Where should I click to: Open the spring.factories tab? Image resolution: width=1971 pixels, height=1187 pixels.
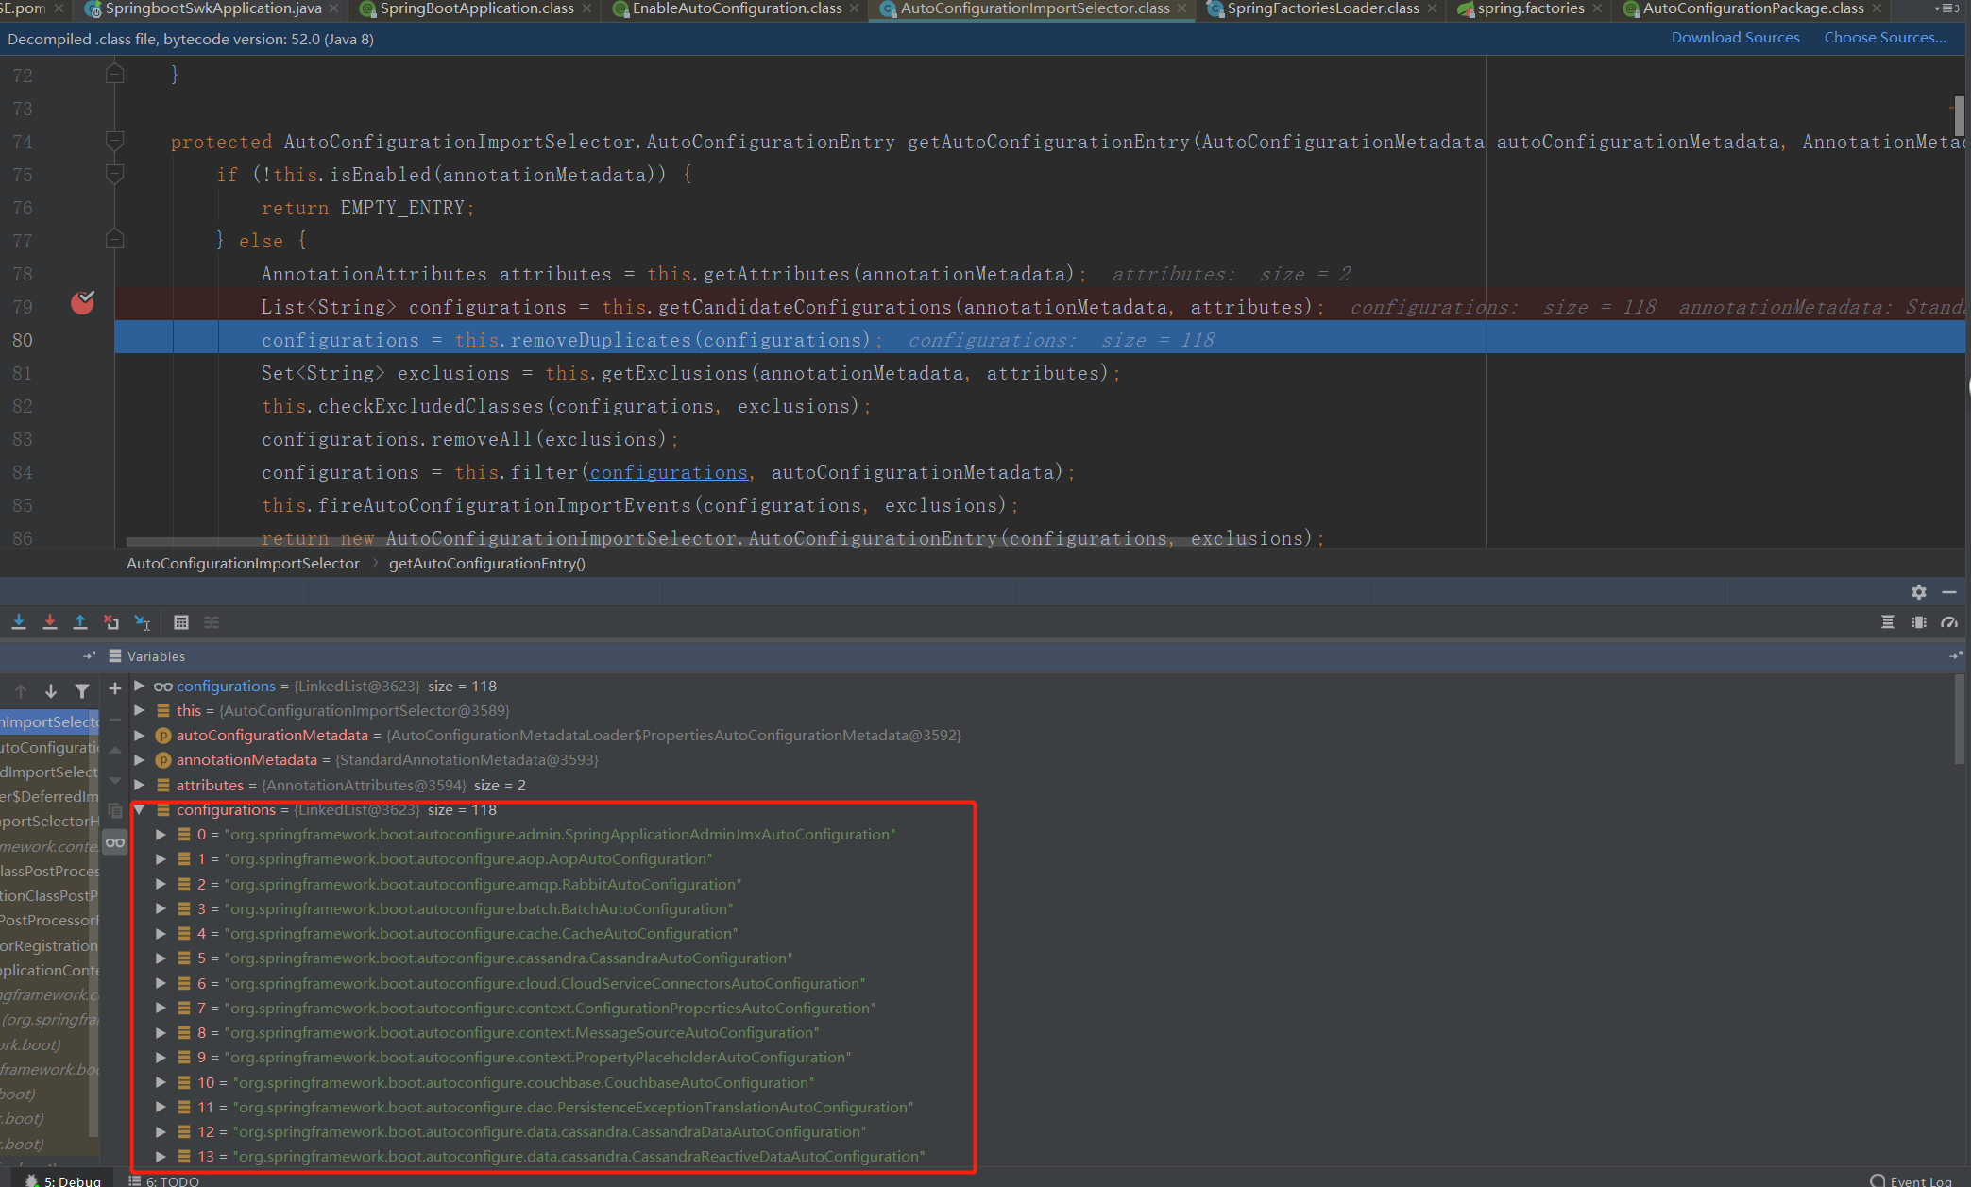(x=1530, y=8)
